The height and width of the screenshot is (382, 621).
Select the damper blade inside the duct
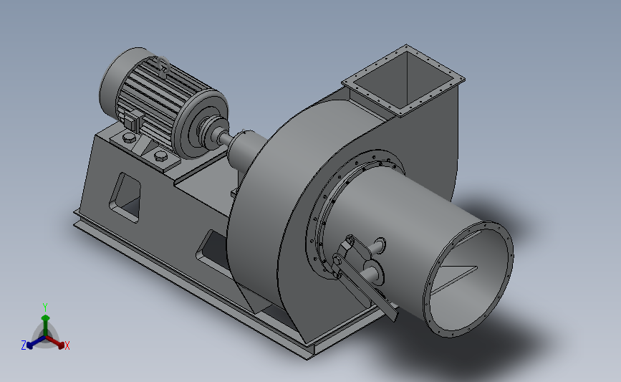pos(454,279)
